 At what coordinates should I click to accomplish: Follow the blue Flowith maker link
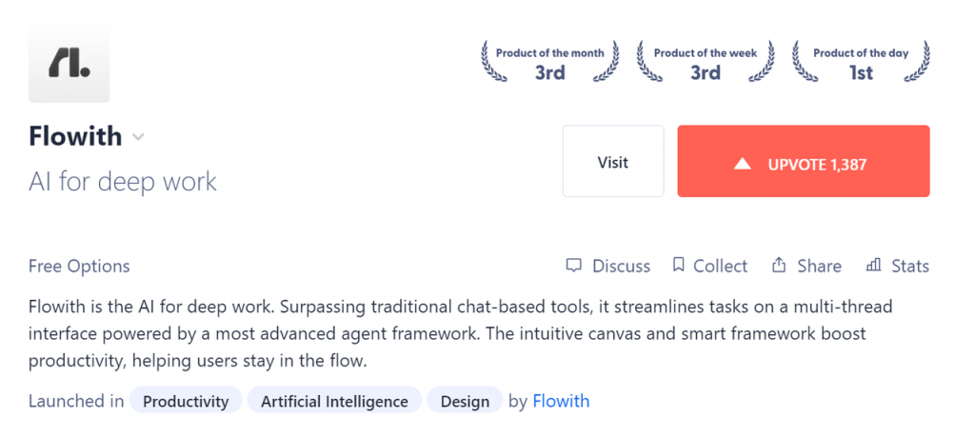(561, 401)
